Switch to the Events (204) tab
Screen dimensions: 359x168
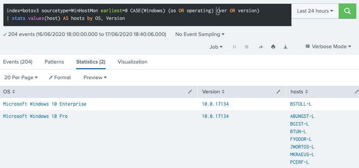18,62
